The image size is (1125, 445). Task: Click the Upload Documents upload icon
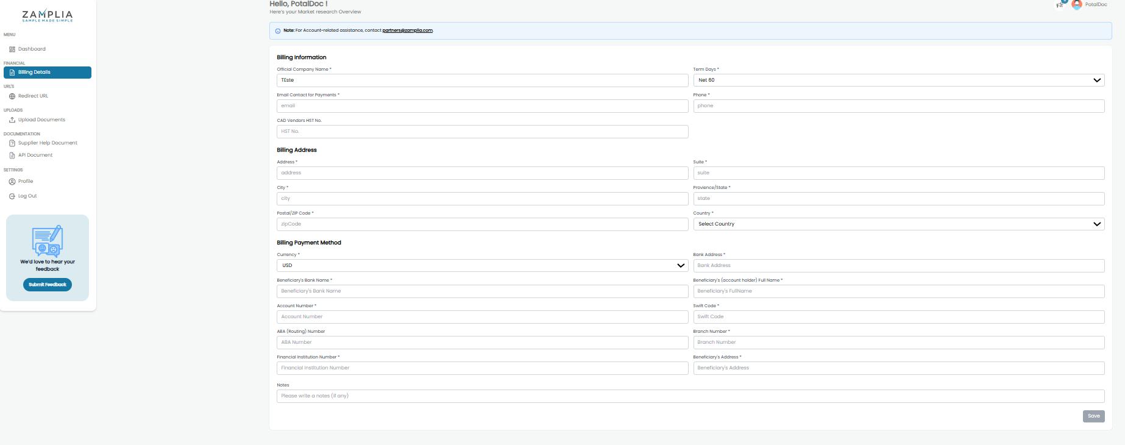tap(12, 120)
